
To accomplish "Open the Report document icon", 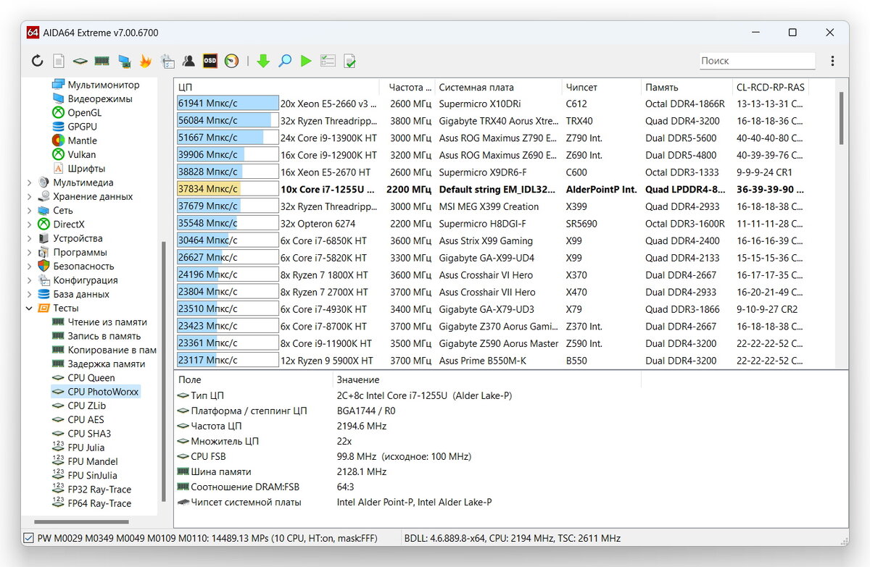I will click(x=59, y=62).
